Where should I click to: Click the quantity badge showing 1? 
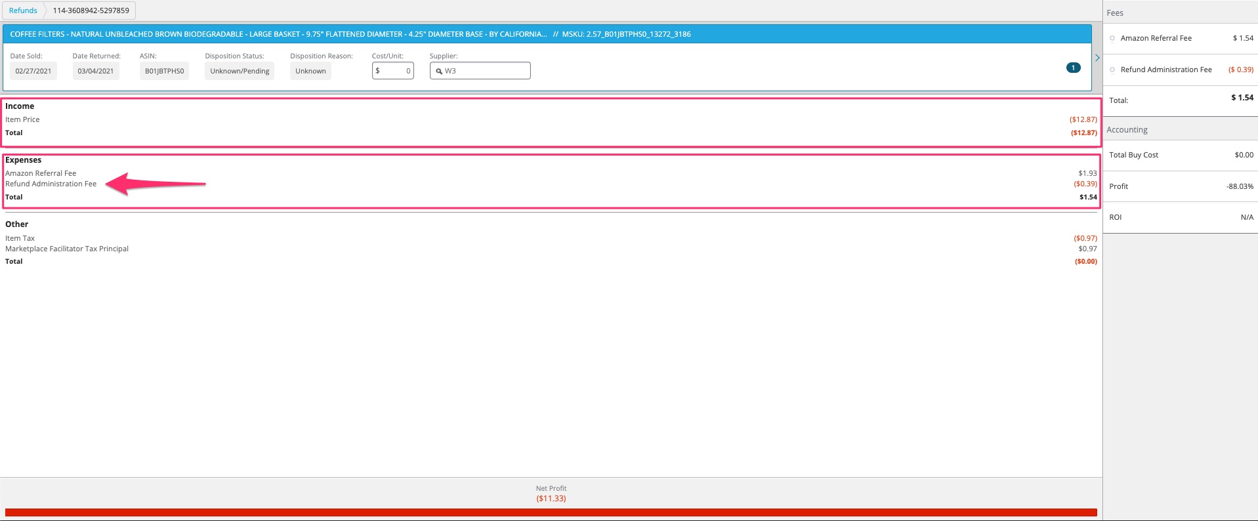click(x=1074, y=68)
